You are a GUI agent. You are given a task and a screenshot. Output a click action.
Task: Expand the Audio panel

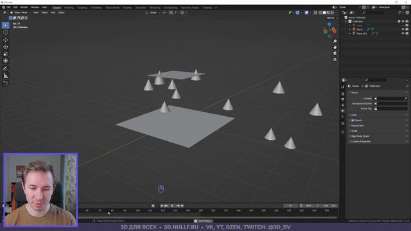click(354, 131)
